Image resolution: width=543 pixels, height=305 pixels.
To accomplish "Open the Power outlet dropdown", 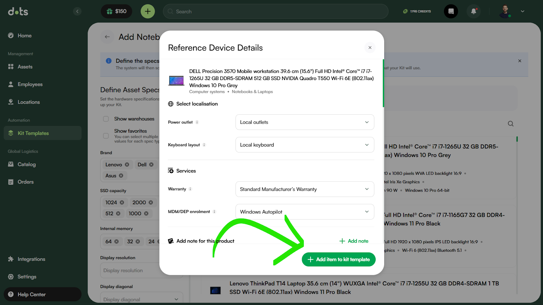I will (305, 122).
